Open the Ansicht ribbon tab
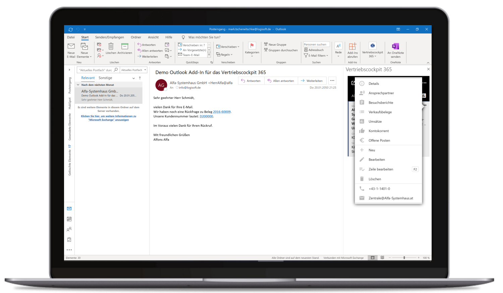Screen dimensions: 503x293 [153, 37]
